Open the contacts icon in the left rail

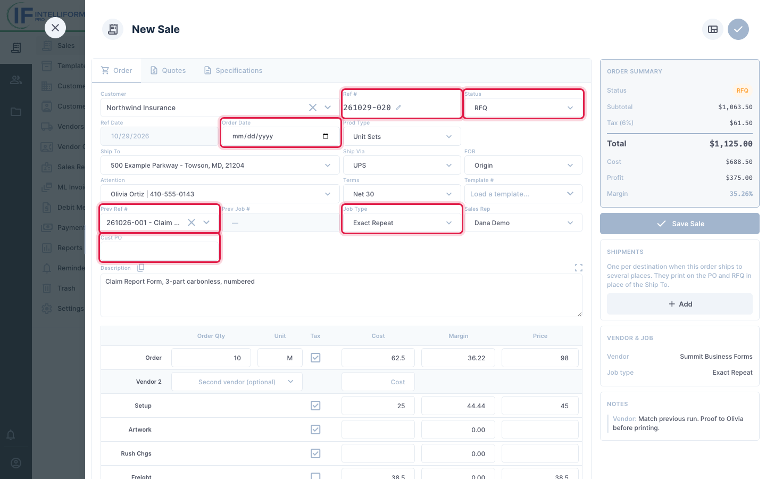point(16,80)
